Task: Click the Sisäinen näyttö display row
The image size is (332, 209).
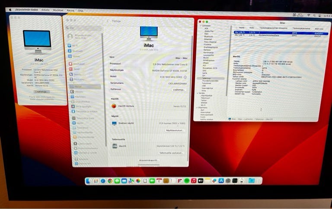Action: (x=148, y=123)
